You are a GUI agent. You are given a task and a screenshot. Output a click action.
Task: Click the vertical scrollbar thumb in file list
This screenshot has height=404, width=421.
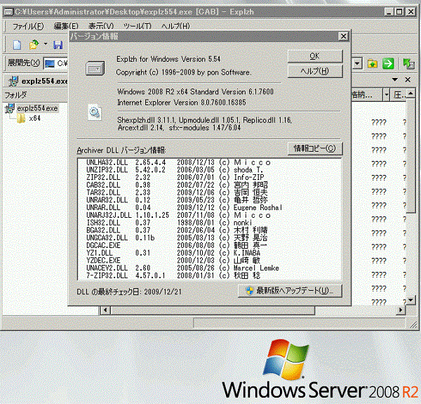tap(410, 156)
